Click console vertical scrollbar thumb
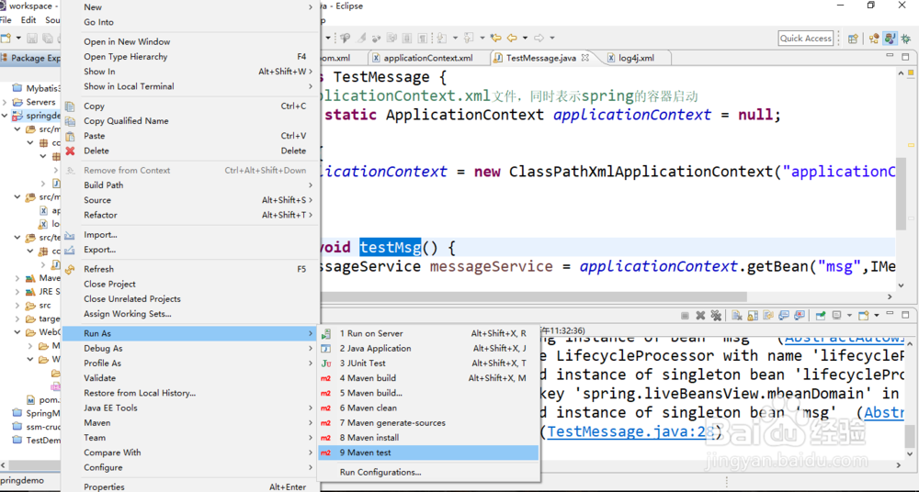This screenshot has height=492, width=919. click(909, 436)
